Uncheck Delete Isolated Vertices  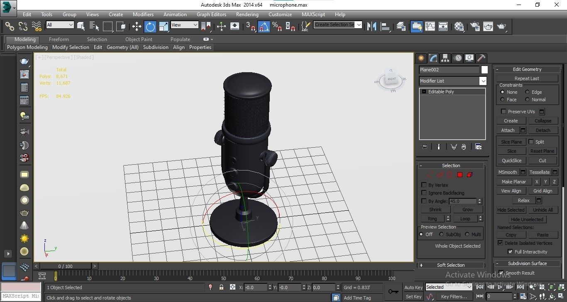500,243
